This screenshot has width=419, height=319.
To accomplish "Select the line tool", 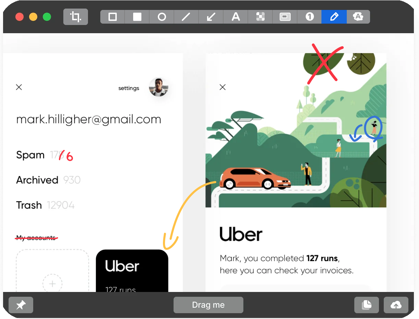I will (187, 17).
